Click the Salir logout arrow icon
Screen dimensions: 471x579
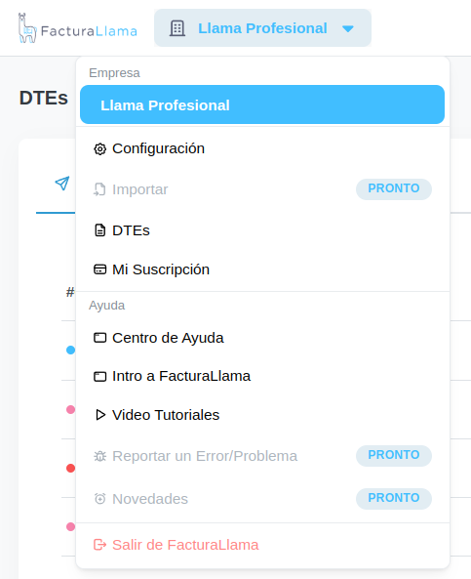coord(100,545)
